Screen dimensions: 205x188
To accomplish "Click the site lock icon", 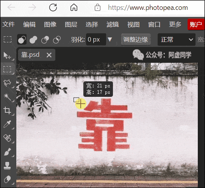I will tap(97, 7).
